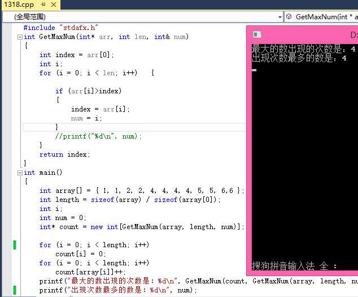Screen dimensions: 358x297
Task: Click the 'for (i = 0; i < len; i++)' line
Action: click(97, 73)
